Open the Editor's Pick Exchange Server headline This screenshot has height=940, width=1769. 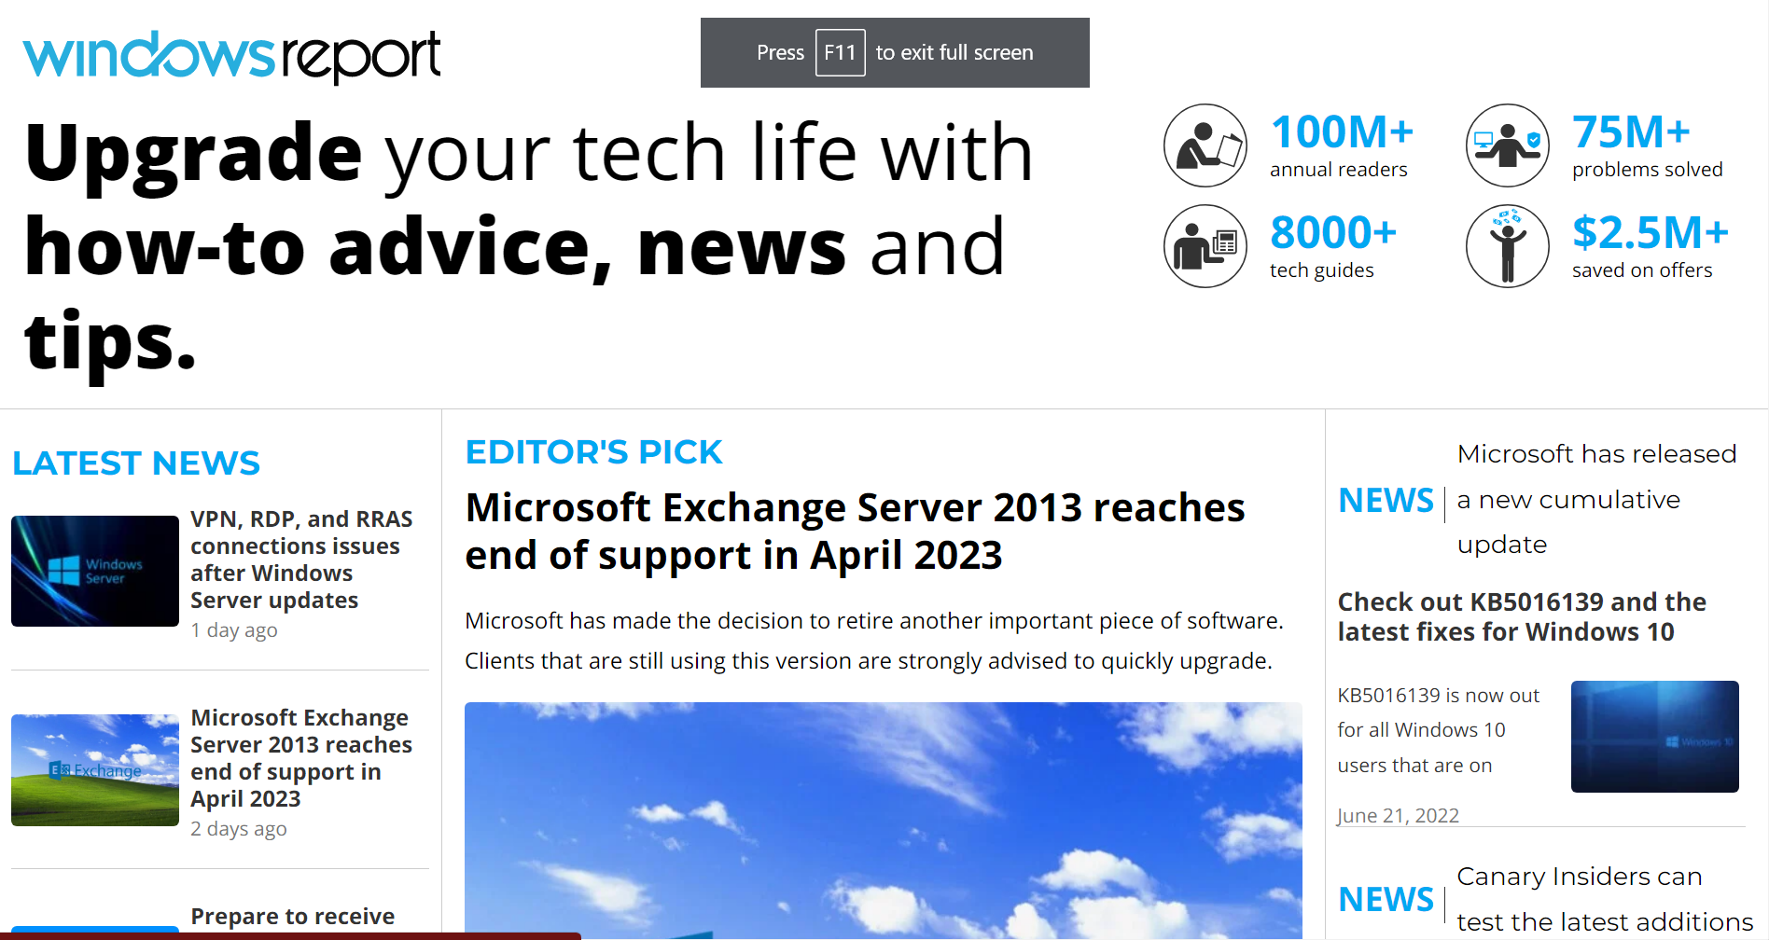(x=855, y=532)
